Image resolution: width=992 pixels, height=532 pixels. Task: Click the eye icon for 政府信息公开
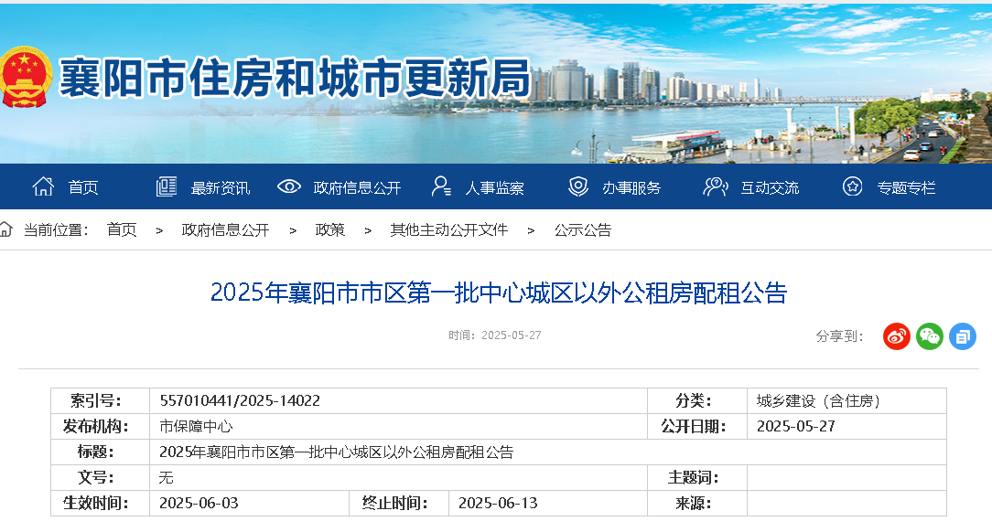click(289, 187)
